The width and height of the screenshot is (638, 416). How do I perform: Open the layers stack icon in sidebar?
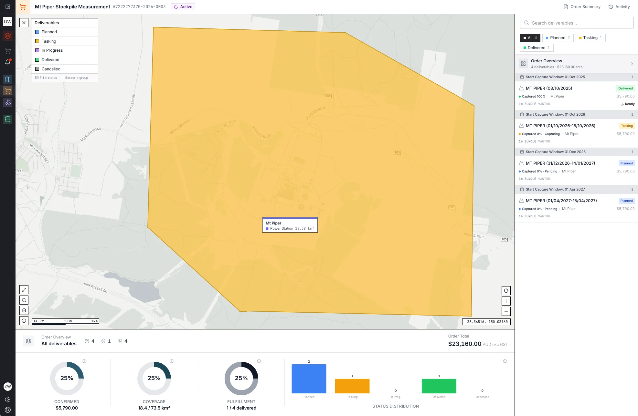click(x=8, y=36)
